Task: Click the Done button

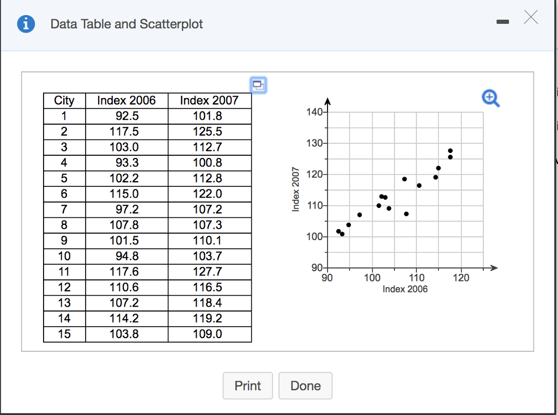Action: point(305,386)
